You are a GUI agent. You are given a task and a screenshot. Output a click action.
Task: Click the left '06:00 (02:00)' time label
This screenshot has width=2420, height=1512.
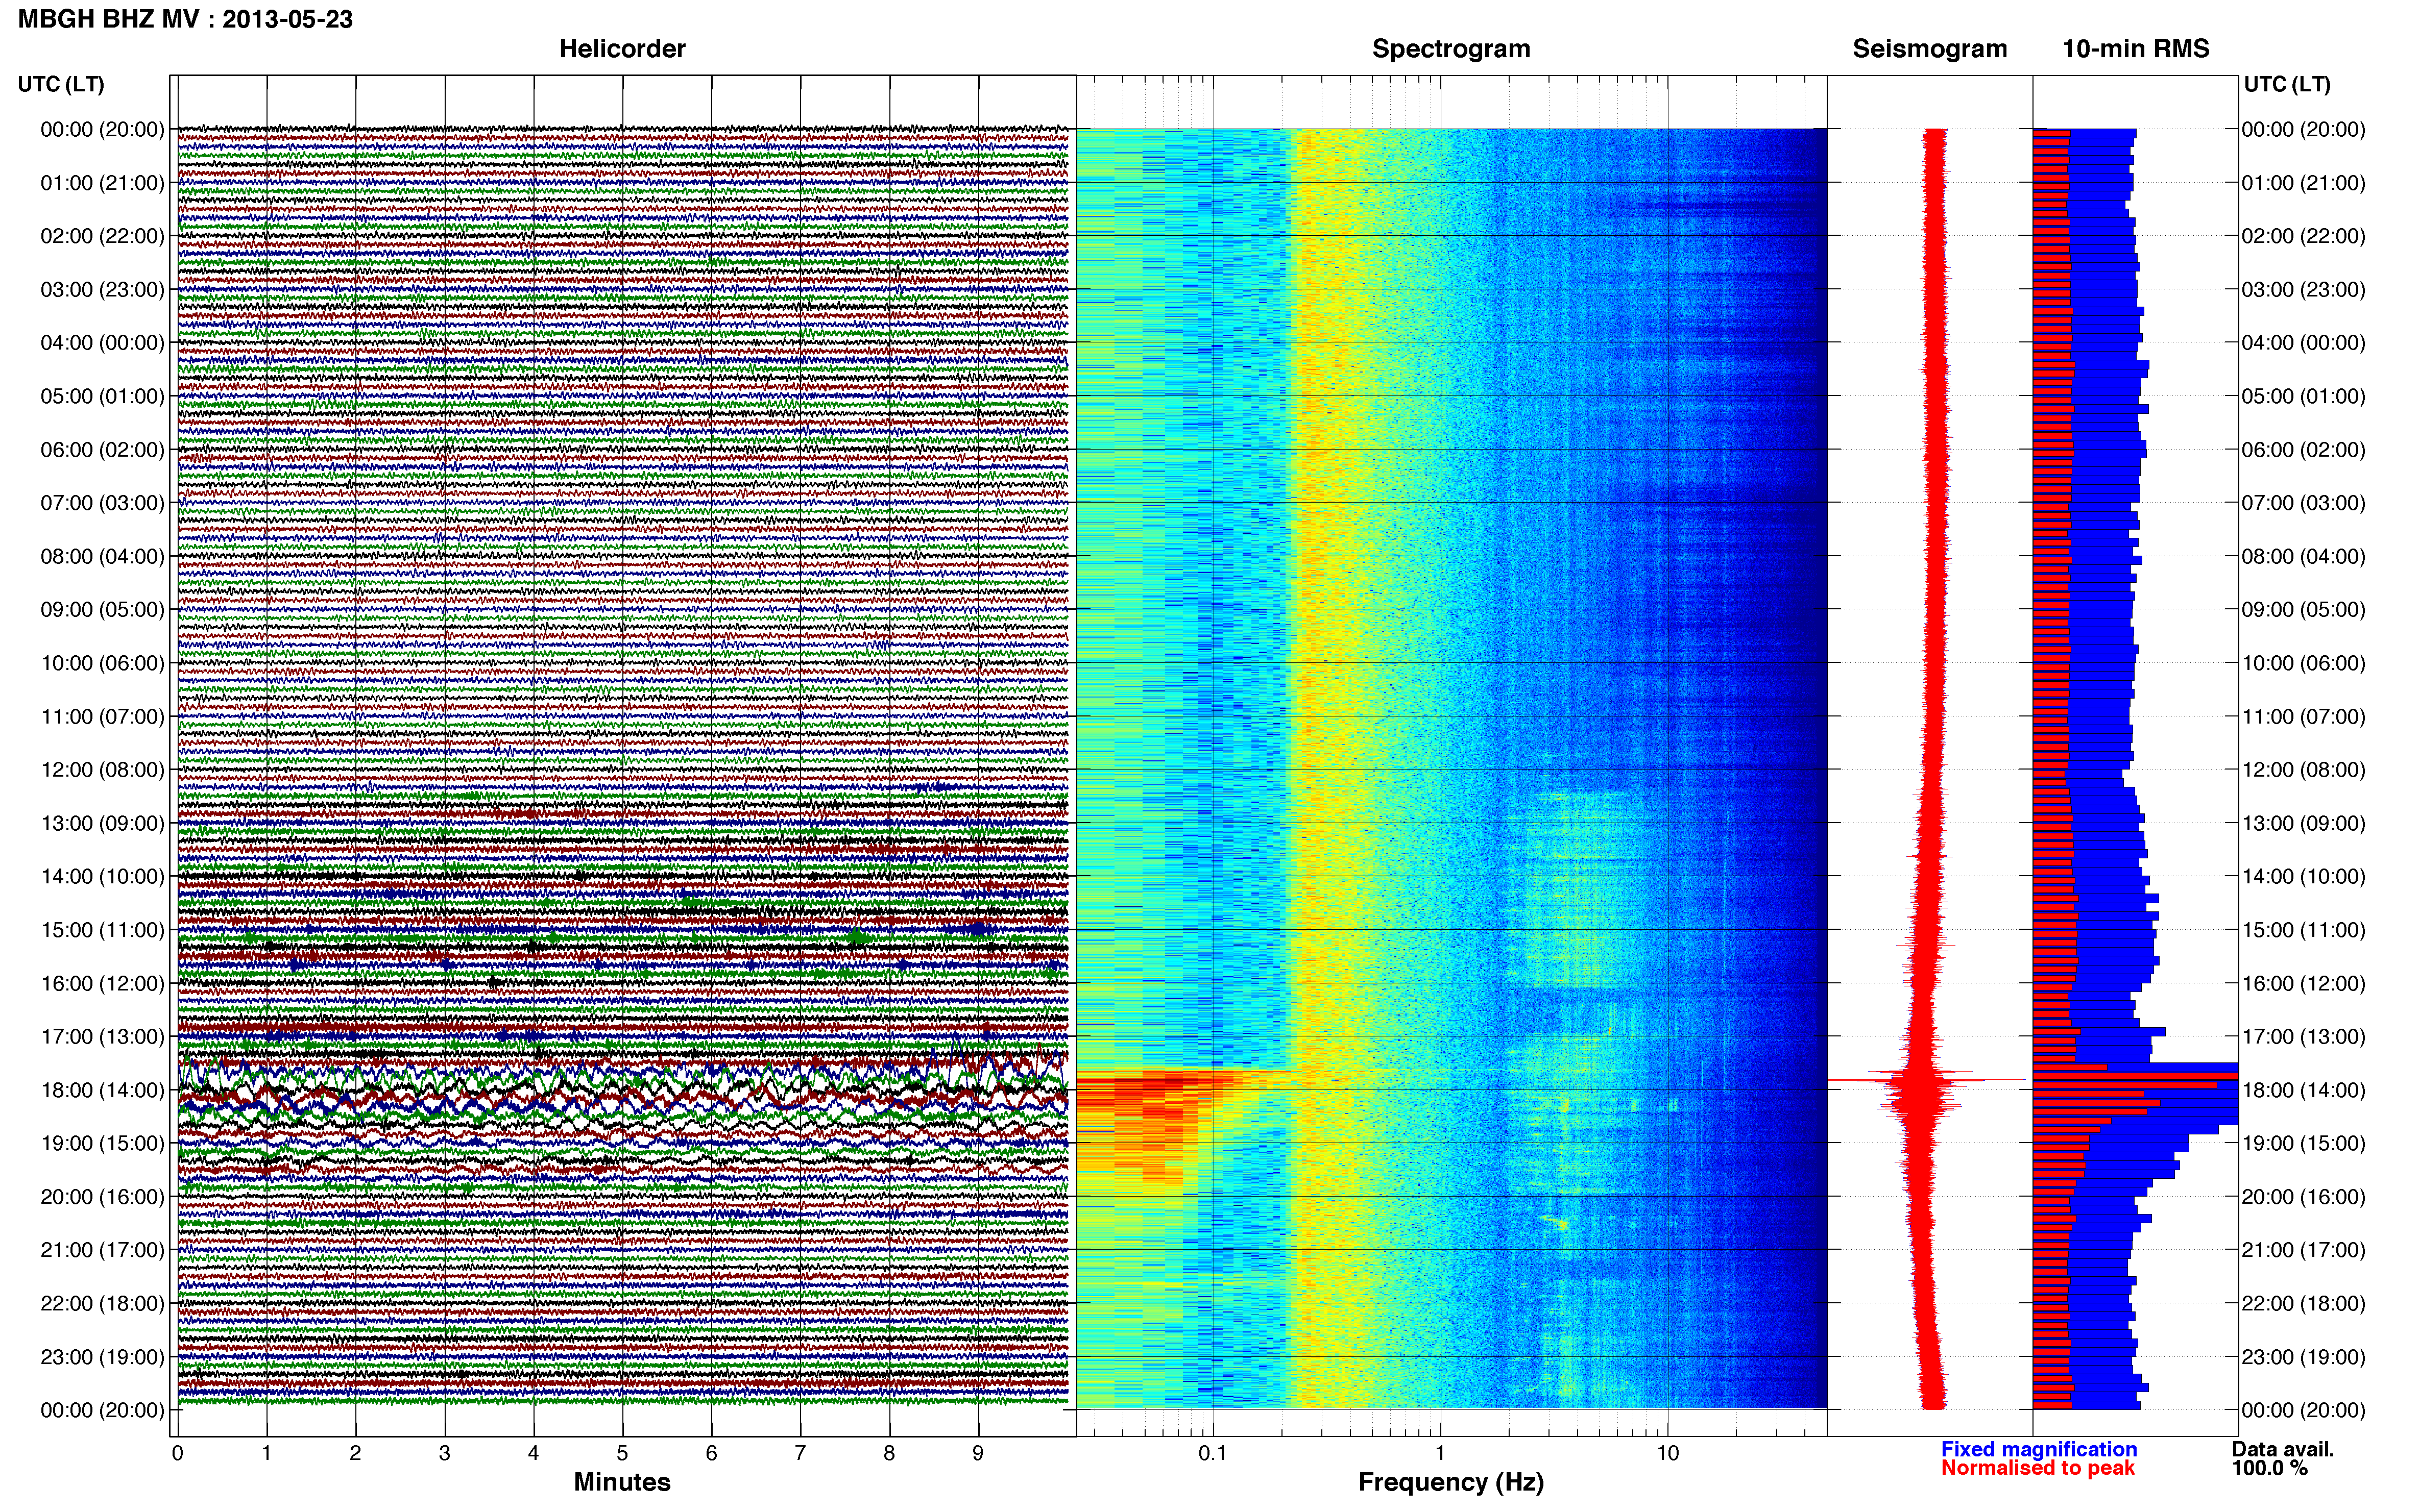(102, 449)
